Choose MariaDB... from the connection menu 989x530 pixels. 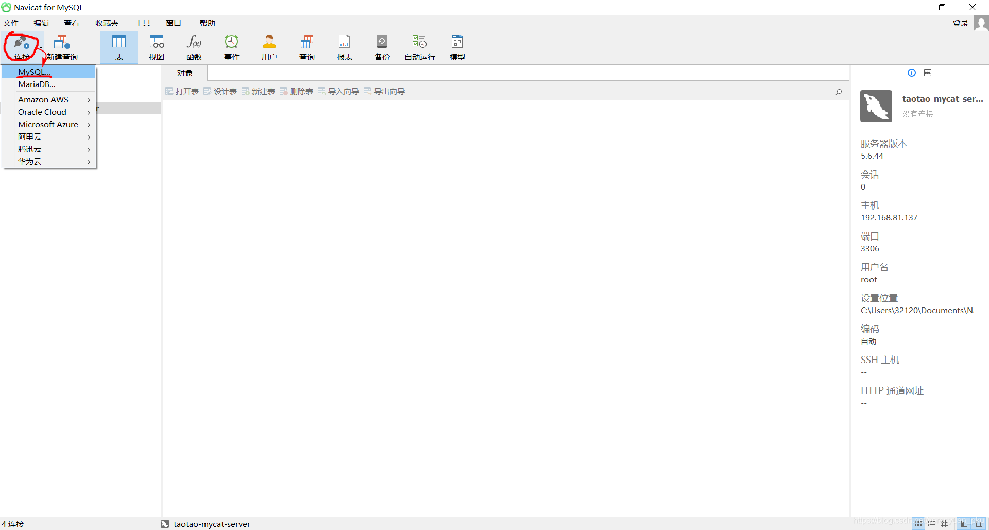[48, 84]
